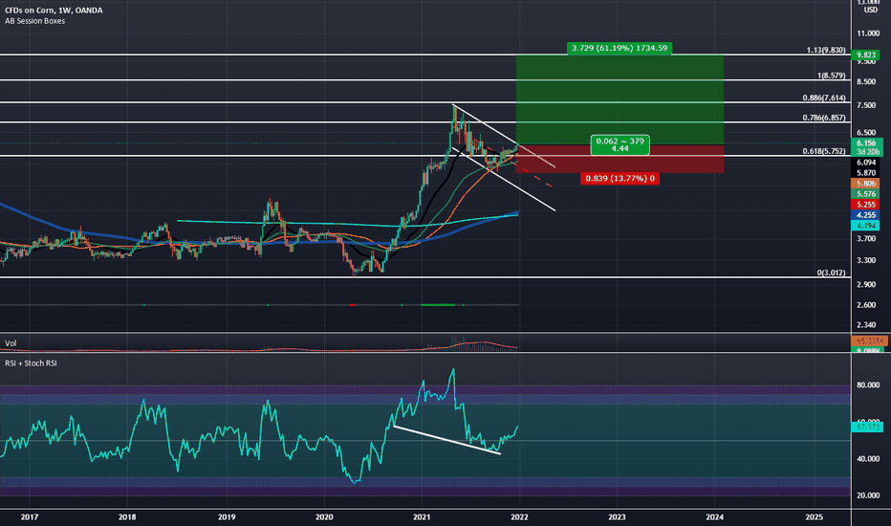Screen dimensions: 891x526
Task: Click the red 0.839 (13.77%) stop label
Action: [619, 179]
